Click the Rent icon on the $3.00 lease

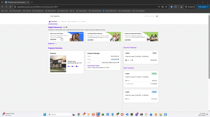126,81
